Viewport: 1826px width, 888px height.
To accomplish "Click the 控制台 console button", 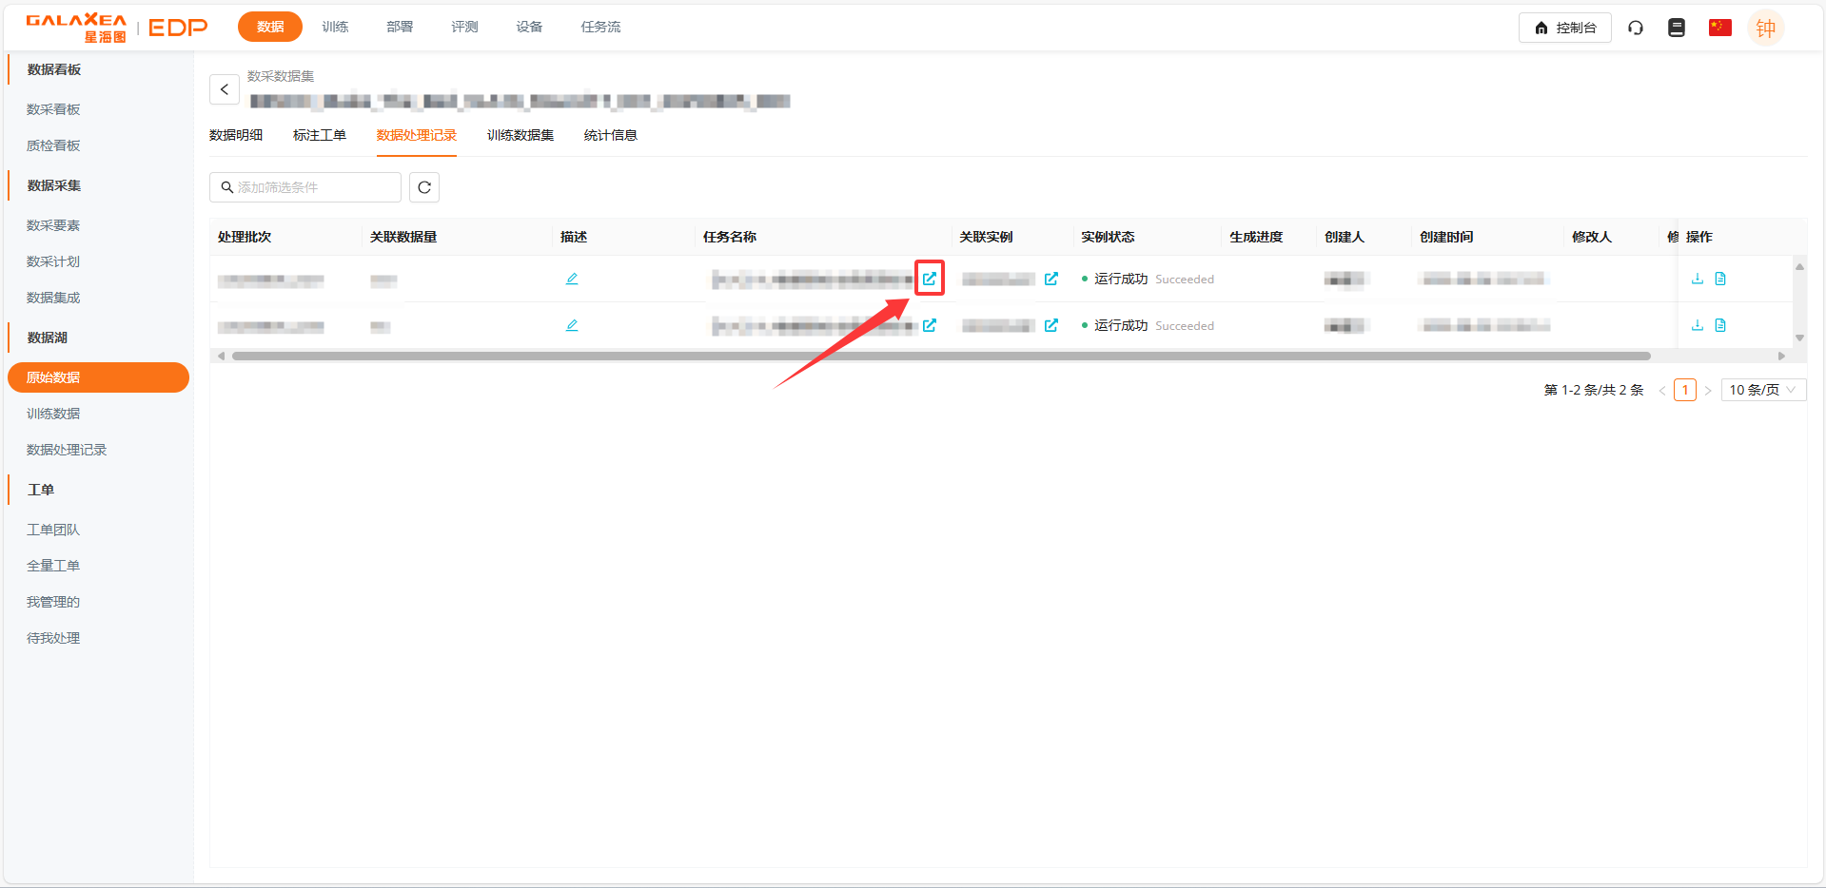I will click(x=1564, y=28).
